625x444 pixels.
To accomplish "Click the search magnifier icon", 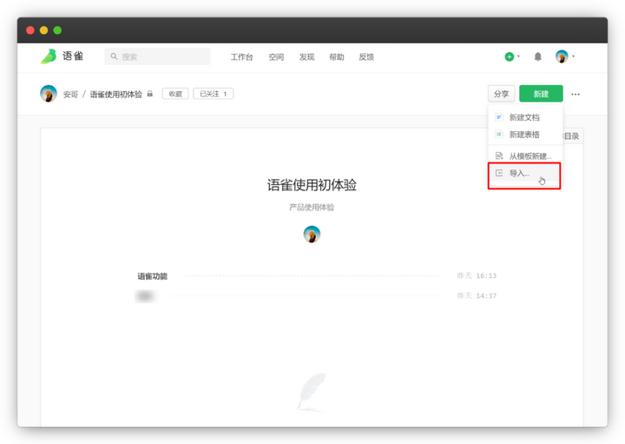I will (x=114, y=56).
